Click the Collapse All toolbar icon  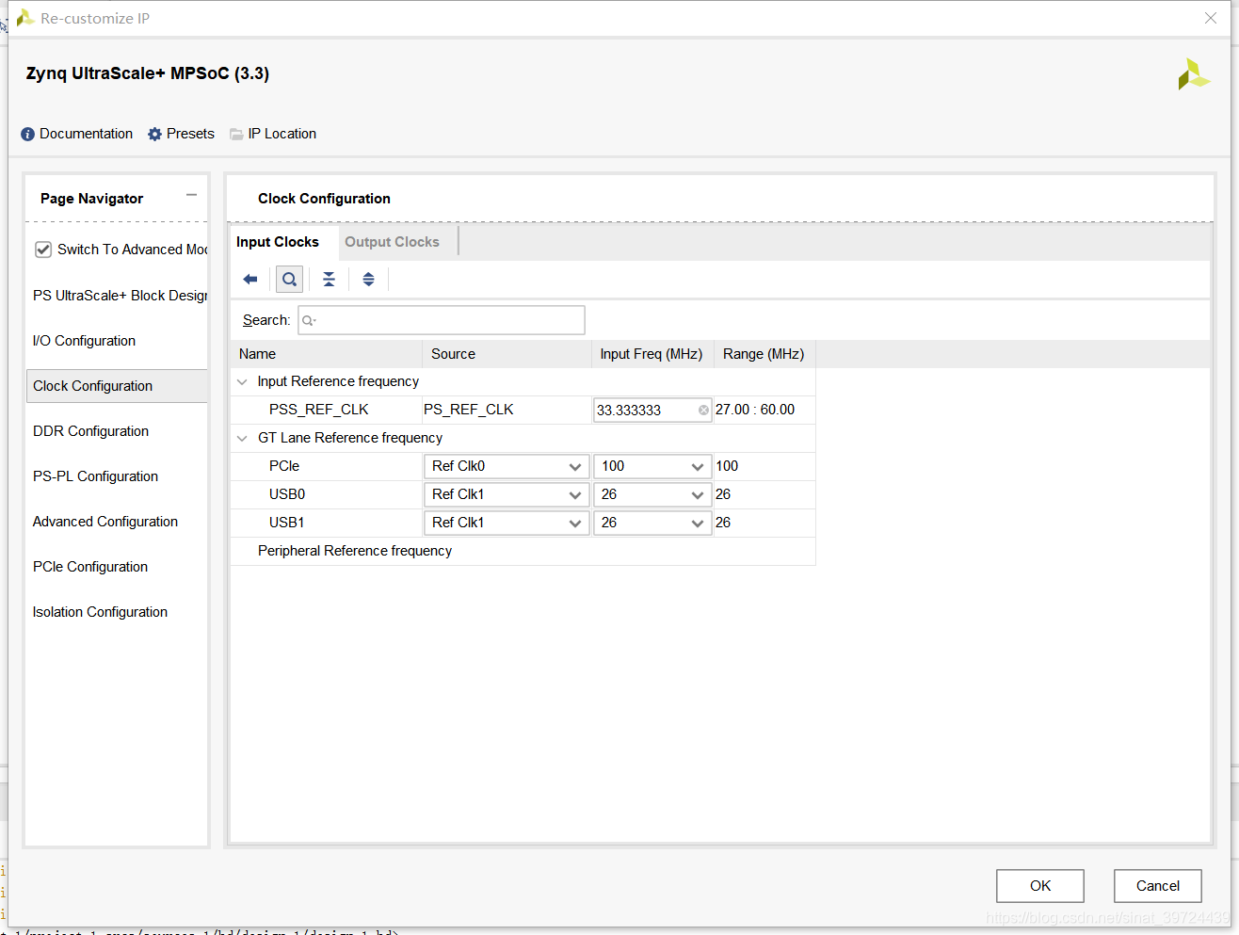click(329, 280)
